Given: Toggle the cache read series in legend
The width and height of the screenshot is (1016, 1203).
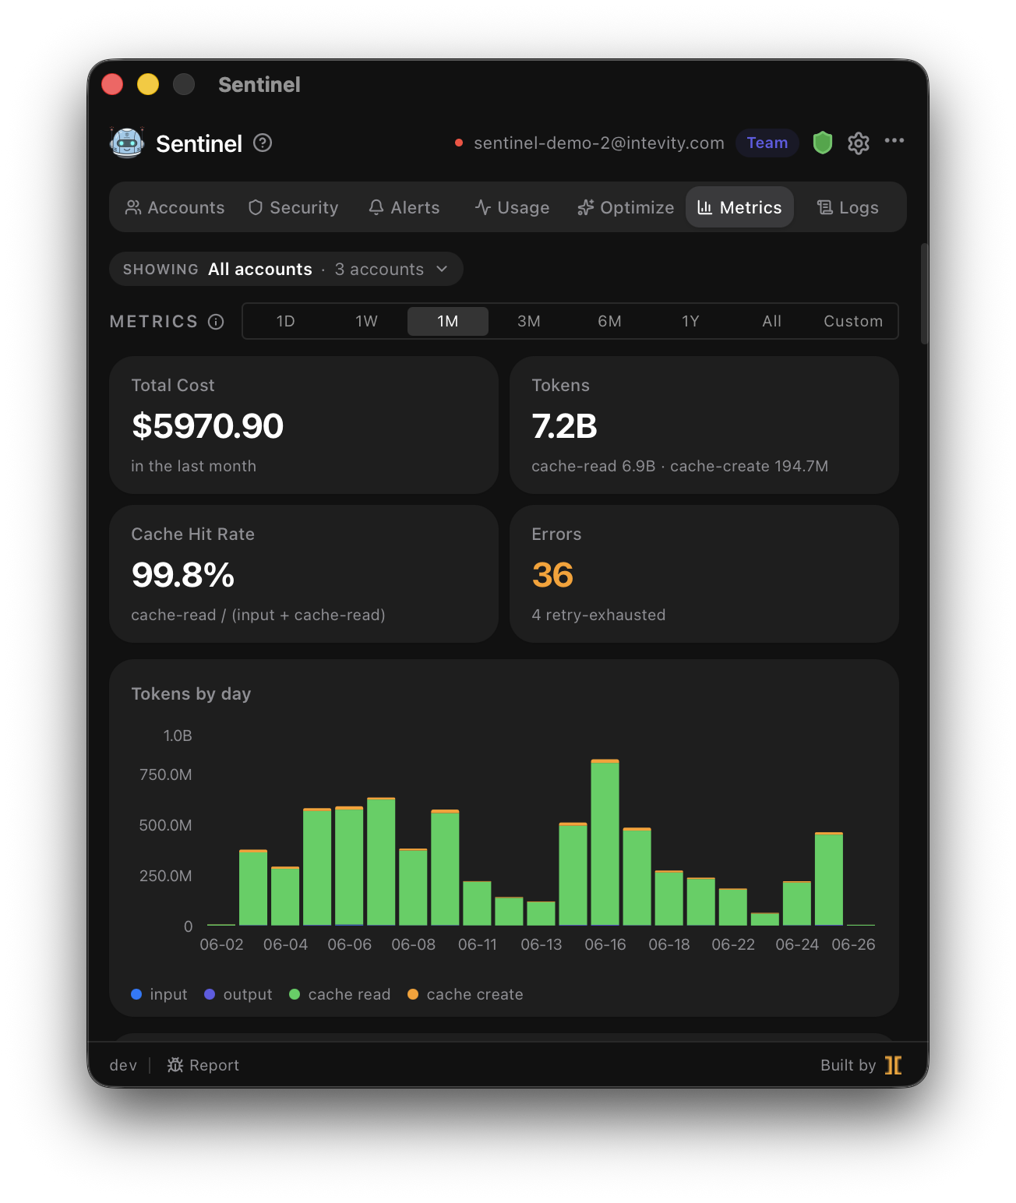Looking at the screenshot, I should pyautogui.click(x=340, y=994).
